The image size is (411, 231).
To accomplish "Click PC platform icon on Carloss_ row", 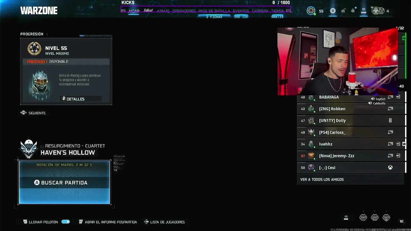I will (x=390, y=132).
